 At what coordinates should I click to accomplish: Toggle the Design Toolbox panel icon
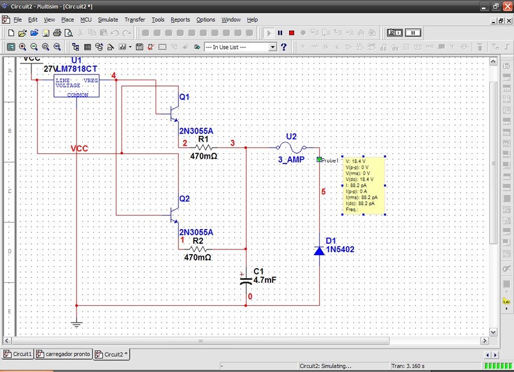pos(76,47)
